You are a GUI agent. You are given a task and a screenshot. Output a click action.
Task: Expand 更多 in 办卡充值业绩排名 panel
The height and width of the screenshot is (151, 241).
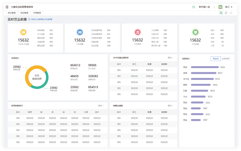[170, 58]
